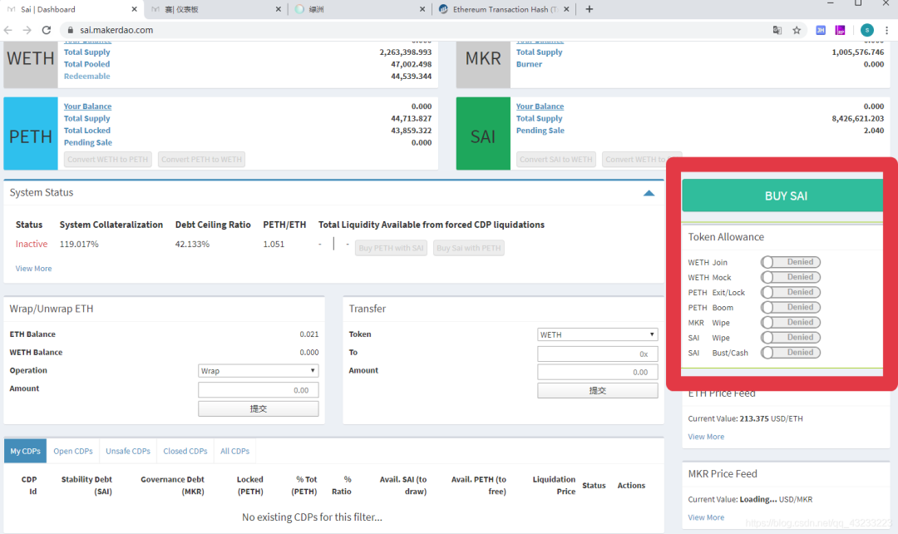Open Your Balance link in SAI card
This screenshot has width=898, height=534.
click(x=540, y=106)
